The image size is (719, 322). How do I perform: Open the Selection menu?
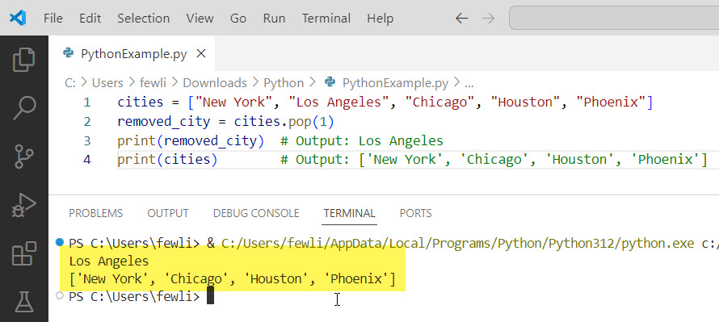pos(144,19)
